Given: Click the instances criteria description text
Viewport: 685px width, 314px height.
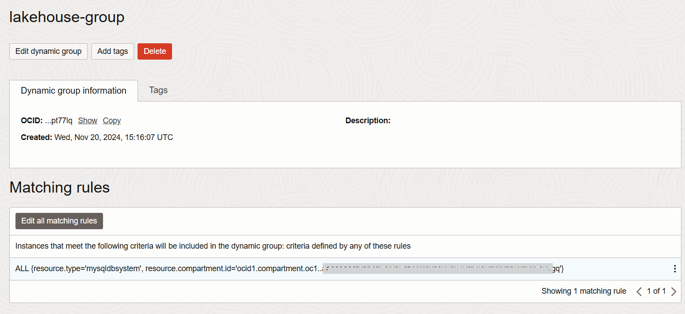Looking at the screenshot, I should (213, 246).
